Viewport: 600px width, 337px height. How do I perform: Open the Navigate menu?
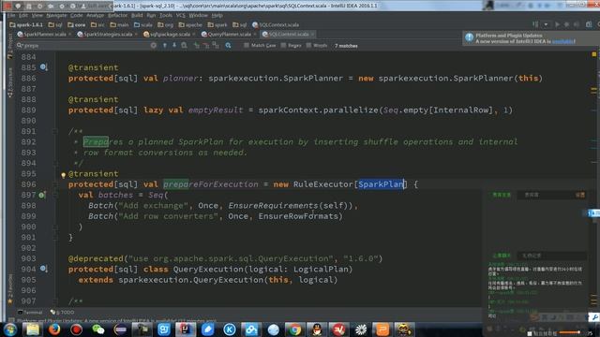[x=56, y=15]
